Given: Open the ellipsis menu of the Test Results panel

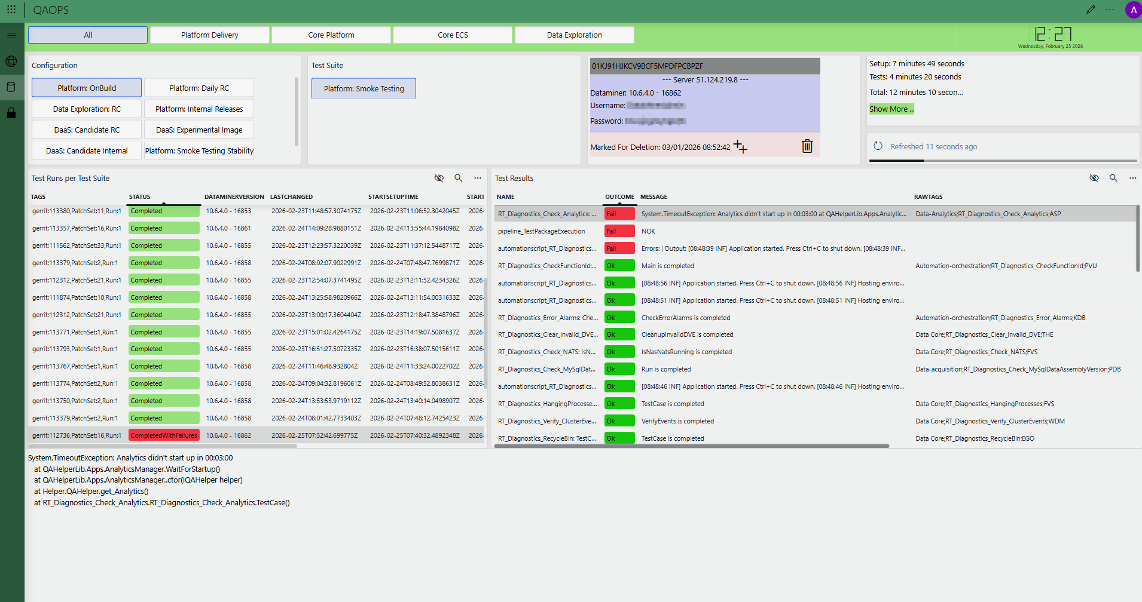Looking at the screenshot, I should 1132,177.
